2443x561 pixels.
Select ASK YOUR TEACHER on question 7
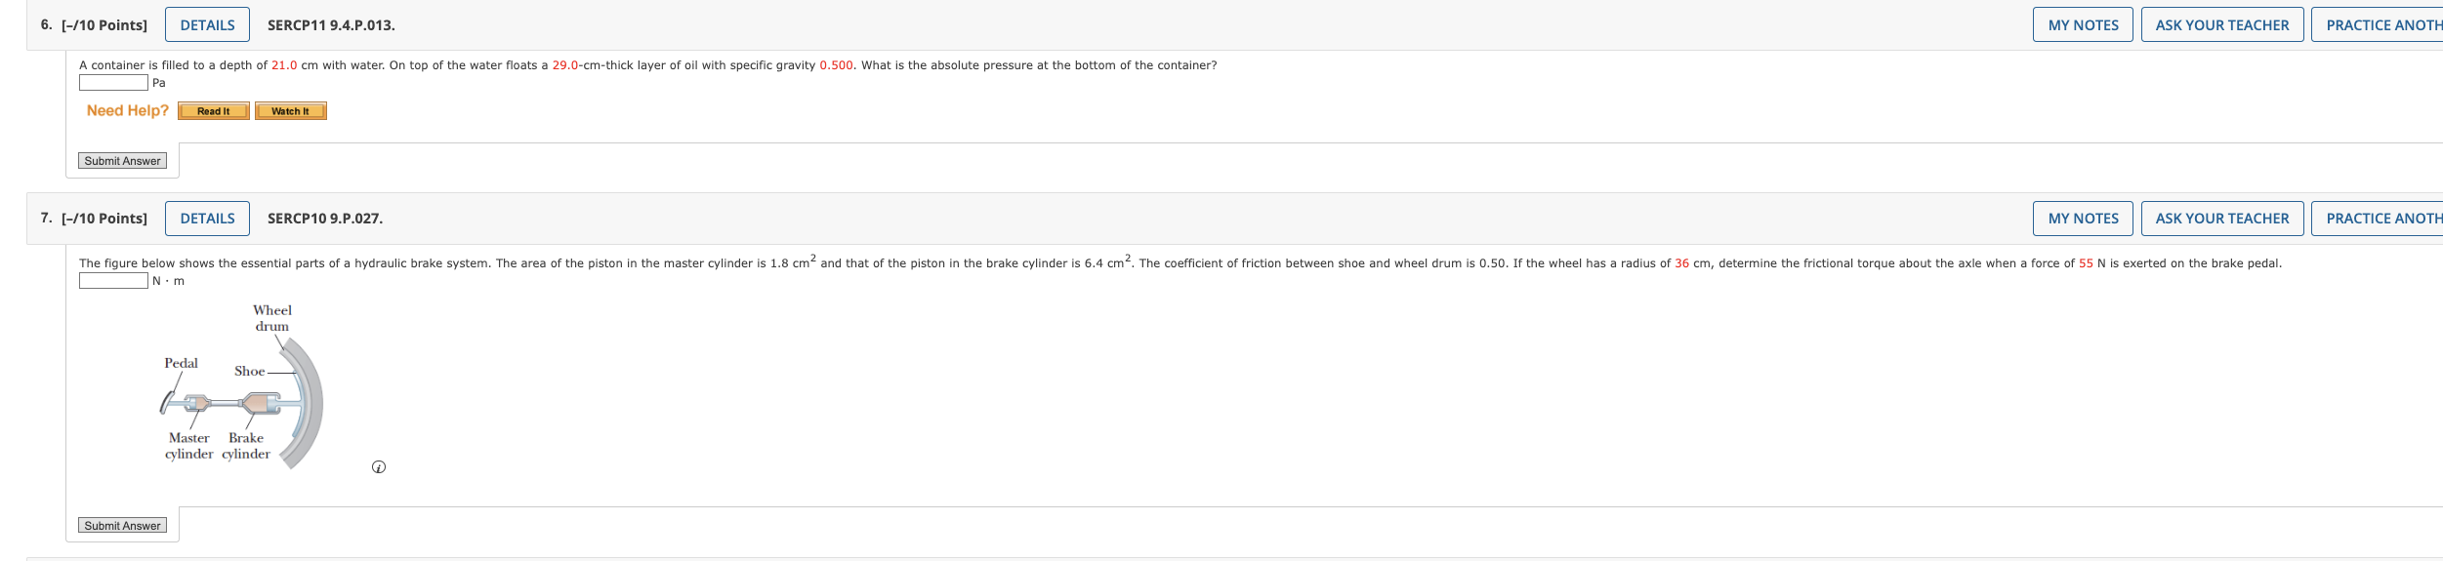(x=2222, y=219)
